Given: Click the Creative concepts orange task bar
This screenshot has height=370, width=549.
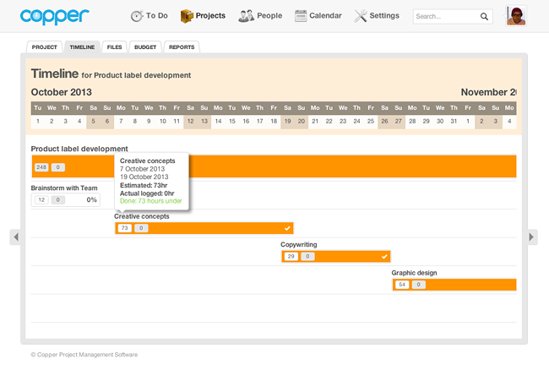Looking at the screenshot, I should [204, 228].
